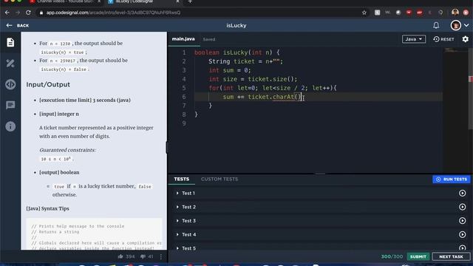
Task: Open the code snippets icon in sidebar
Action: click(x=10, y=84)
